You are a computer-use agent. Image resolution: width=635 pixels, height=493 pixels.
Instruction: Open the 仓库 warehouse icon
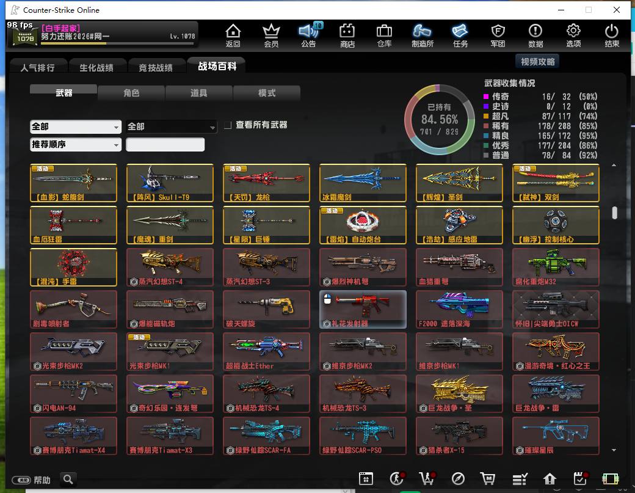[384, 35]
